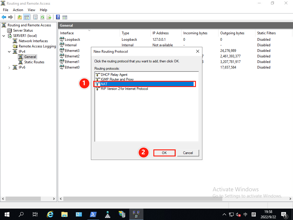Image resolution: width=293 pixels, height=220 pixels.
Task: Click the Routing and Remote Access taskbar icon
Action: click(136, 214)
